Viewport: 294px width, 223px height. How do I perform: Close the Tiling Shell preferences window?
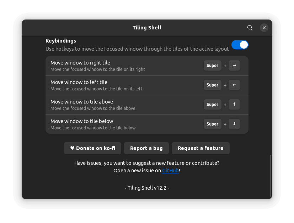click(264, 28)
